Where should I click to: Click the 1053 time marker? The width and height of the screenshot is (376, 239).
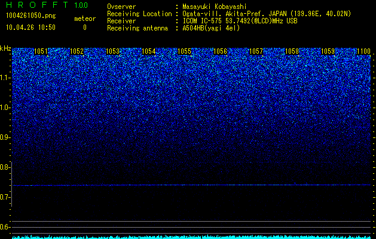(112, 51)
